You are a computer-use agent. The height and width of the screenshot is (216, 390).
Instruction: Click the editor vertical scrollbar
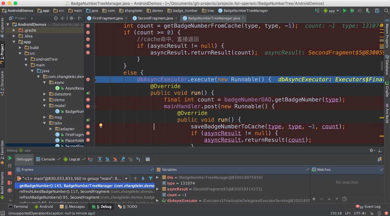point(382,66)
